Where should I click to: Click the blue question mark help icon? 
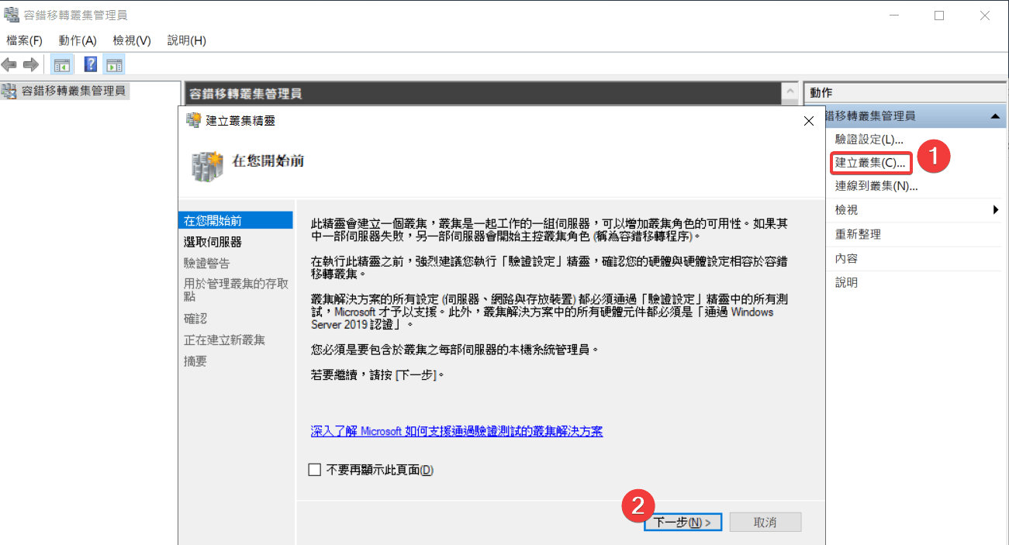[91, 64]
